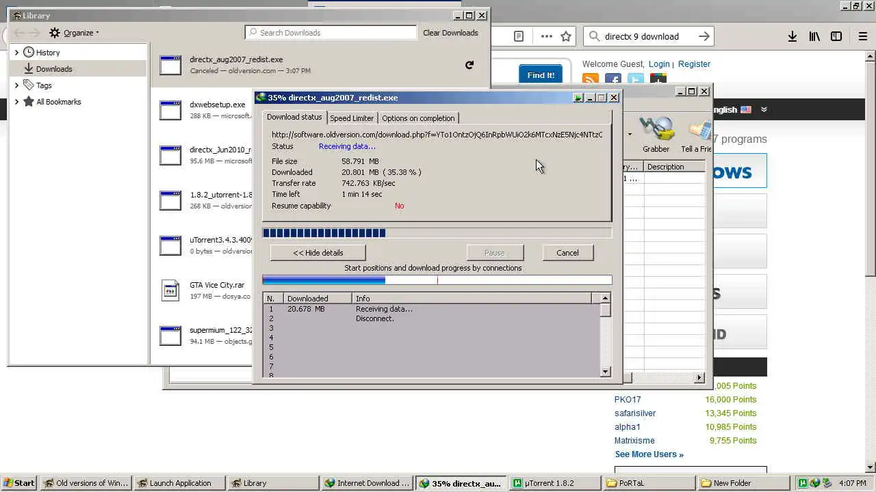Image resolution: width=876 pixels, height=492 pixels.
Task: Click the N. column header
Action: click(x=273, y=299)
